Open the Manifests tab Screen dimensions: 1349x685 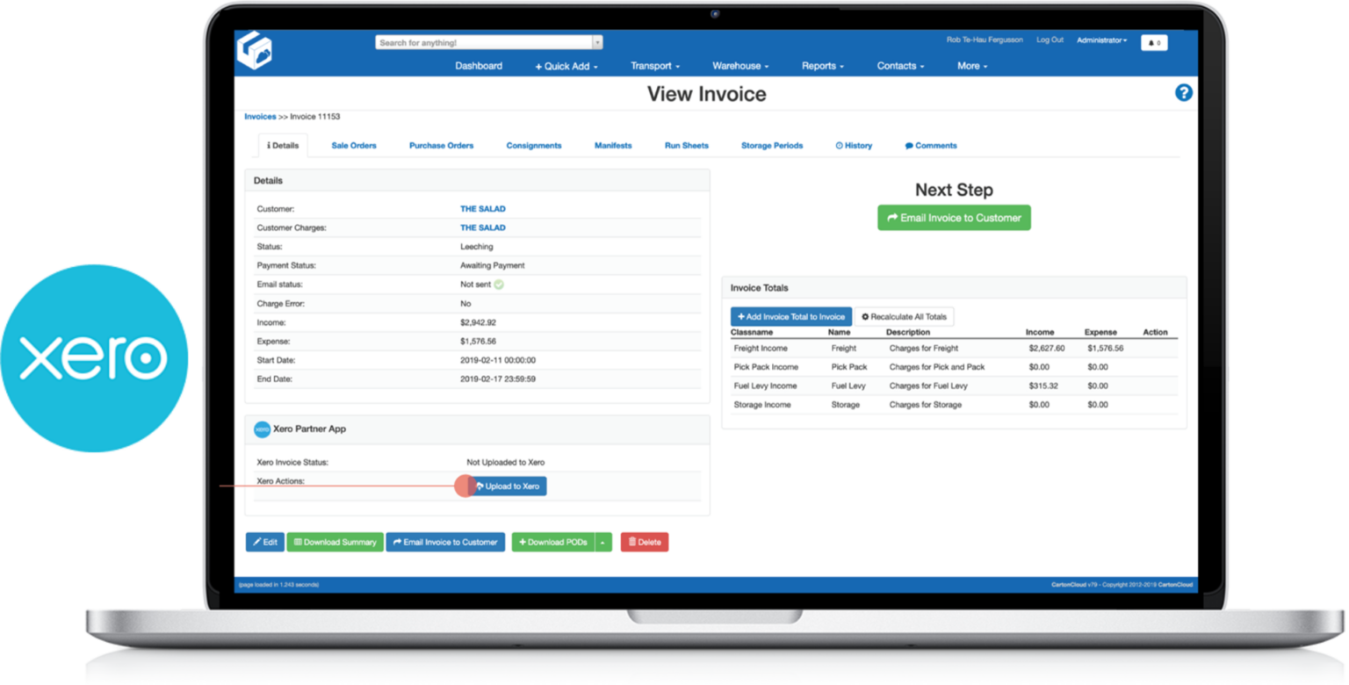coord(613,145)
